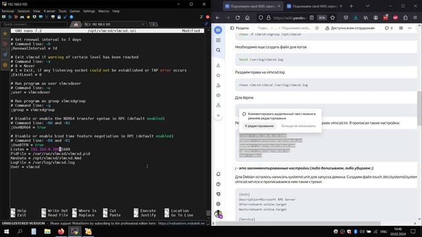
Task: Open the Macros menu in MobaXterm
Action: pos(104,11)
